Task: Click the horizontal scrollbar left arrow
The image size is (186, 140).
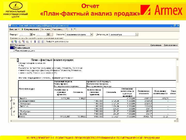Action: click(11, 121)
